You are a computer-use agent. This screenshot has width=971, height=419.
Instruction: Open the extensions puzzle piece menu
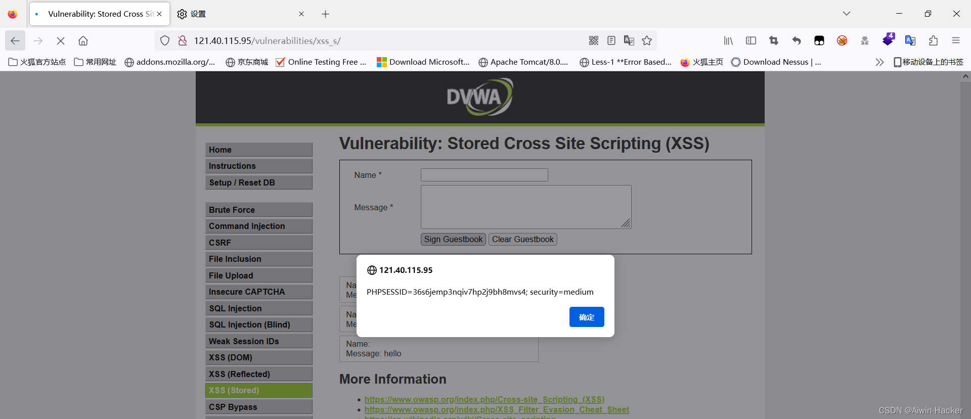coord(933,40)
